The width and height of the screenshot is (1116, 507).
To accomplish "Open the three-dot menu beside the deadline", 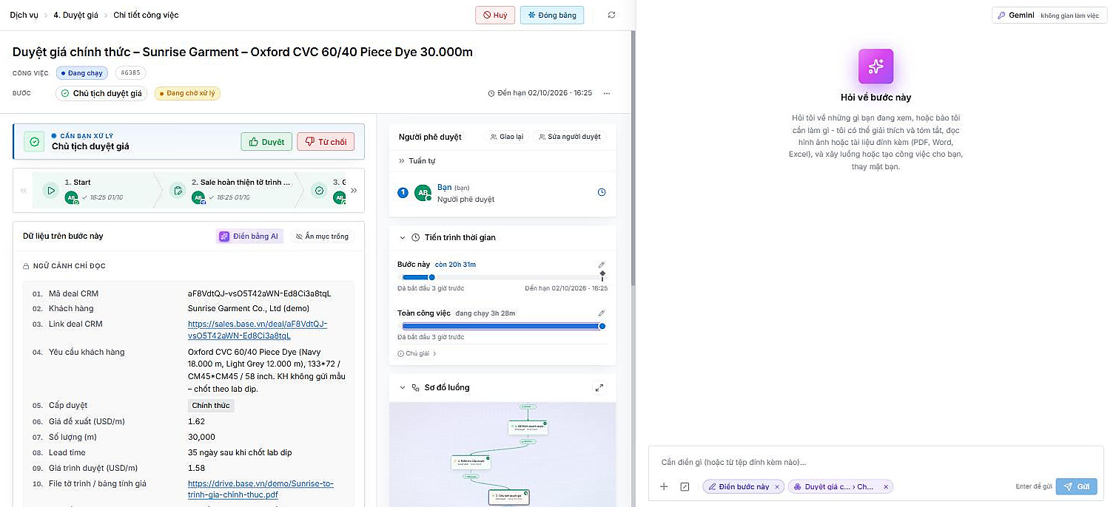I will pos(607,94).
